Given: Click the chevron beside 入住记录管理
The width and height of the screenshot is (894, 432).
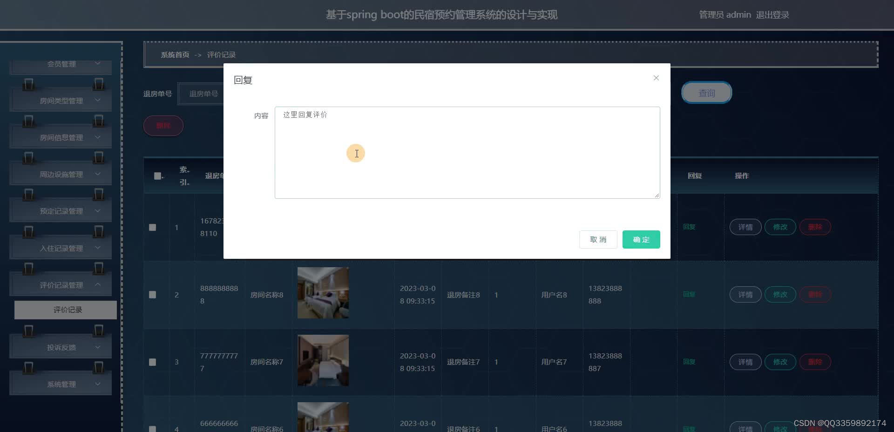Looking at the screenshot, I should pyautogui.click(x=98, y=248).
